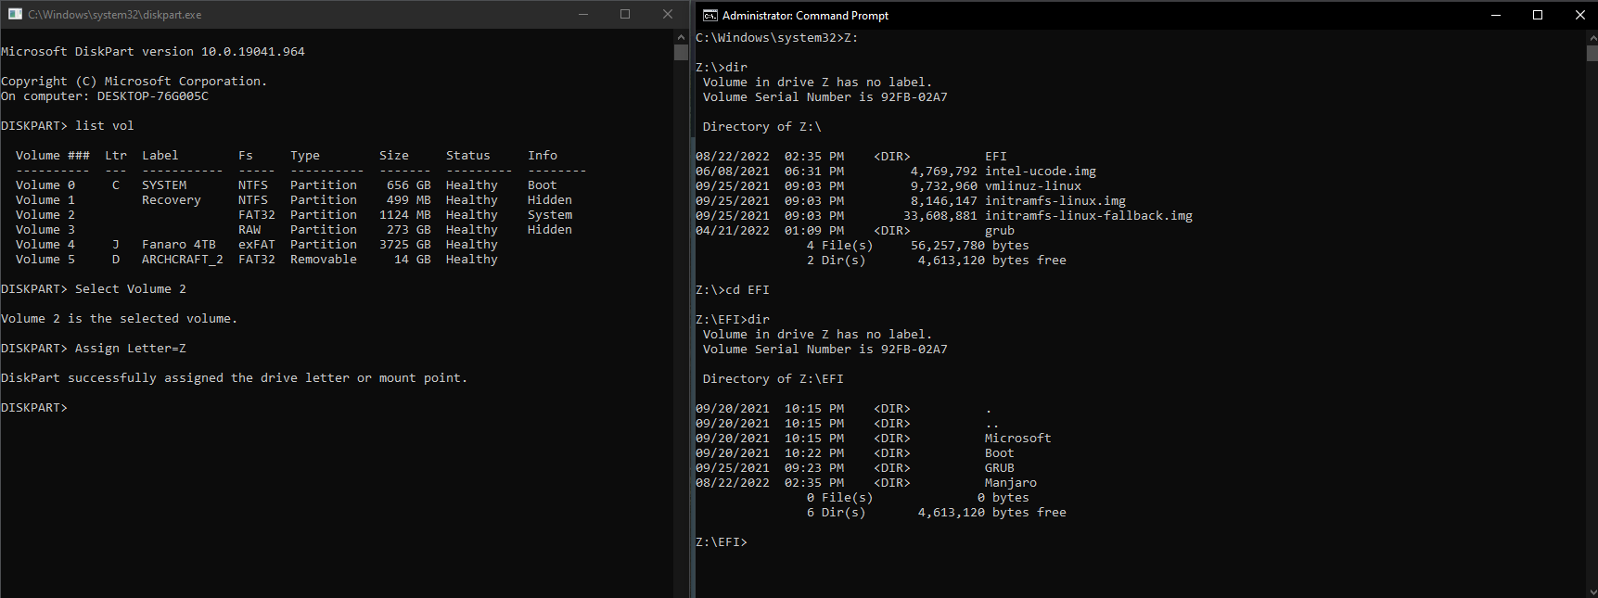Click the '33,608,881' file size
The image size is (1598, 598).
[x=940, y=216]
